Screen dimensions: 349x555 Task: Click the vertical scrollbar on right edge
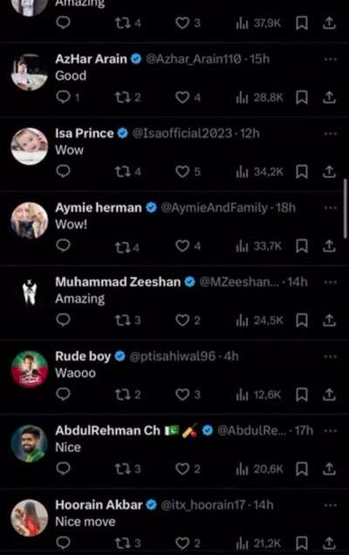[346, 209]
